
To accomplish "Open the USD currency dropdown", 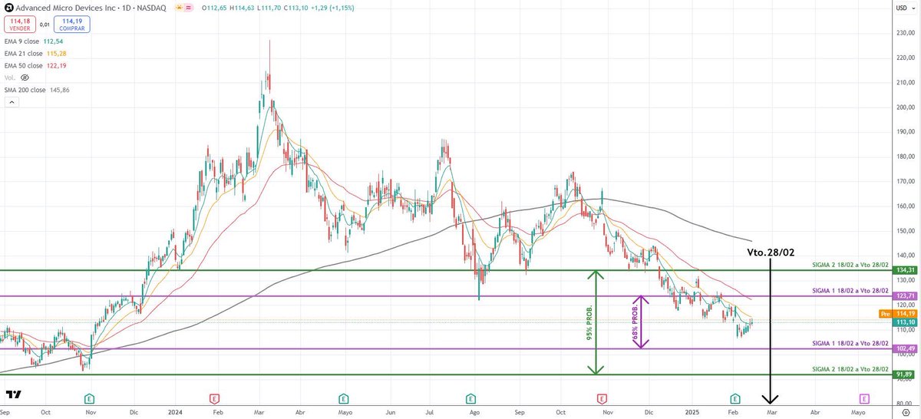I will 906,8.
